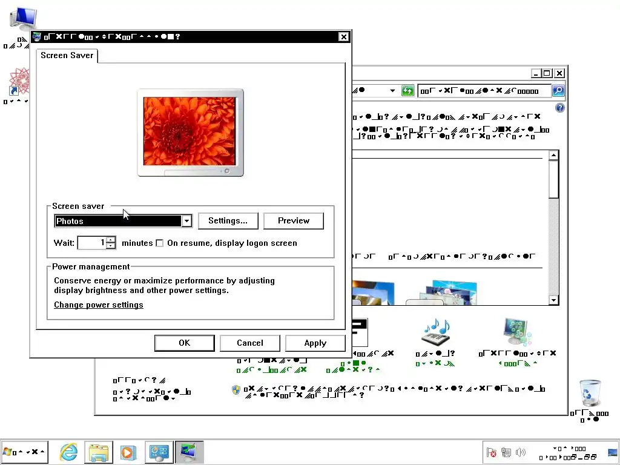Click the flower screen saver preview monitor
This screenshot has width=620, height=465.
coord(190,133)
